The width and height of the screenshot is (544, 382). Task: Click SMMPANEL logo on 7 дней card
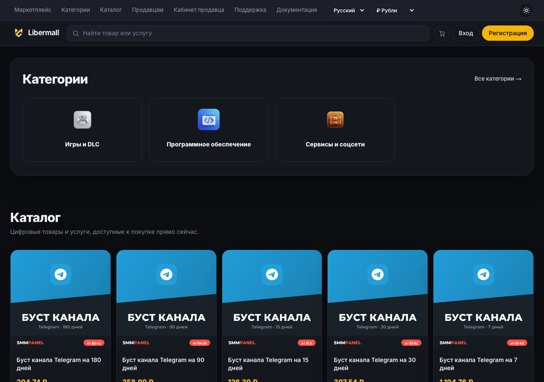(x=453, y=343)
